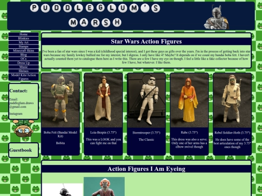Visit the Stamps page
This screenshot has width=262, height=196.
click(x=24, y=46)
